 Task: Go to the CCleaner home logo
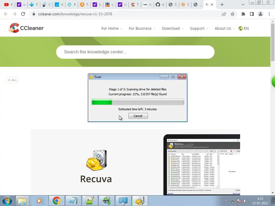pos(26,28)
